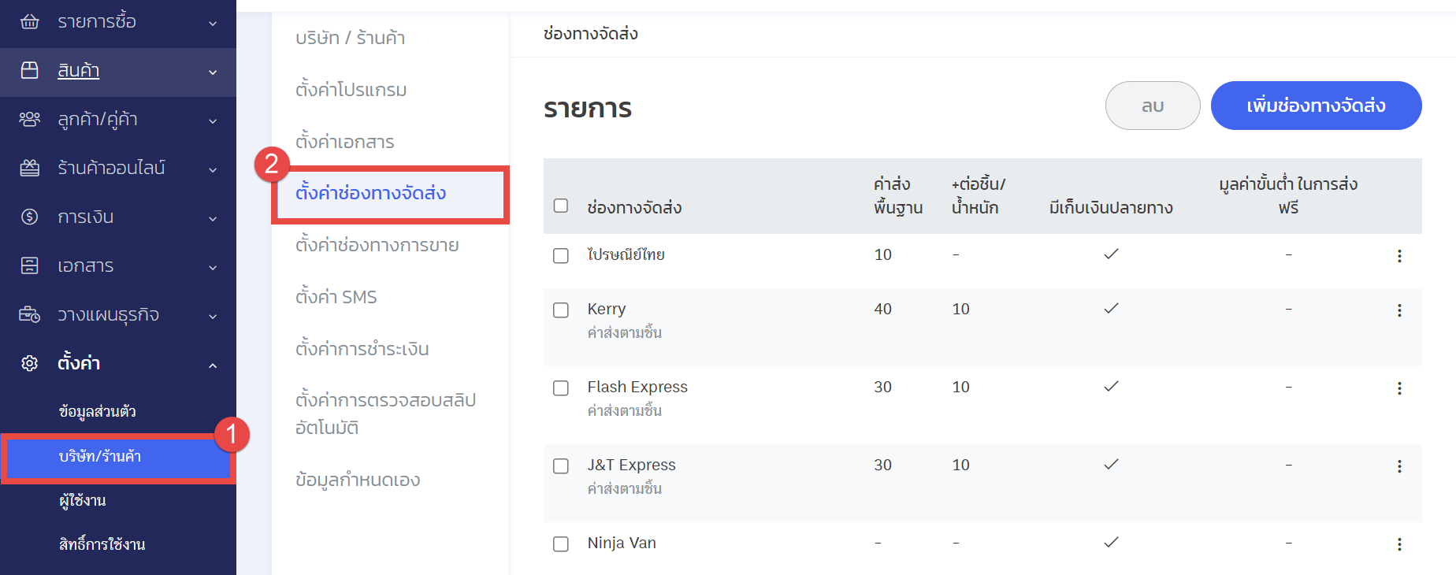
Task: Toggle the select-all checkbox in the table header
Action: tap(561, 206)
